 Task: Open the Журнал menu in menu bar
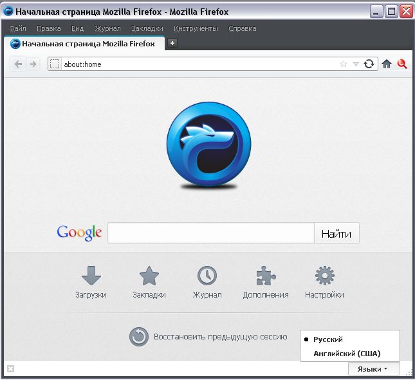point(107,28)
